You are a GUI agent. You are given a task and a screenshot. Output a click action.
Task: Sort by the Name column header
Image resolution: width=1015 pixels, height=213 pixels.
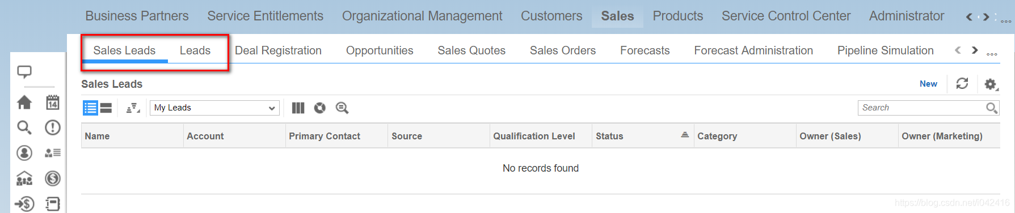point(132,136)
